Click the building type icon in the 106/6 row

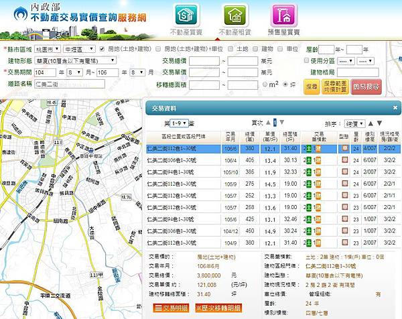point(345,148)
